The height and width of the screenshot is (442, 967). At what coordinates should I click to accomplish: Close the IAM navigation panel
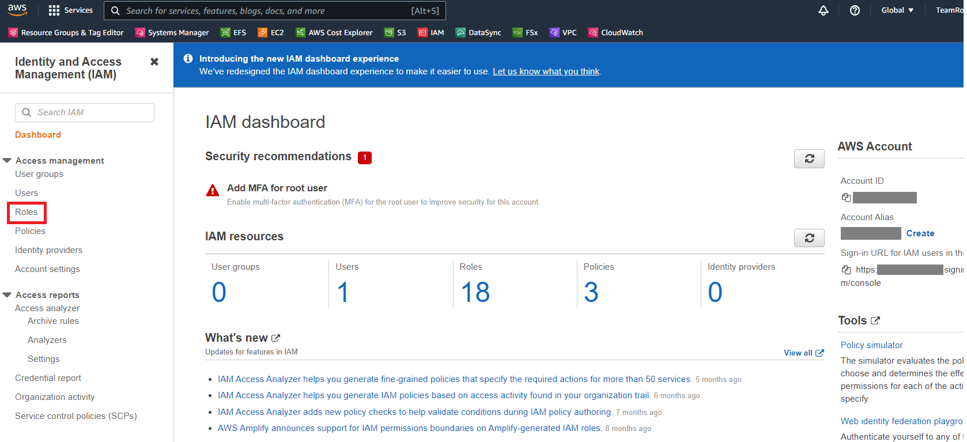point(154,62)
